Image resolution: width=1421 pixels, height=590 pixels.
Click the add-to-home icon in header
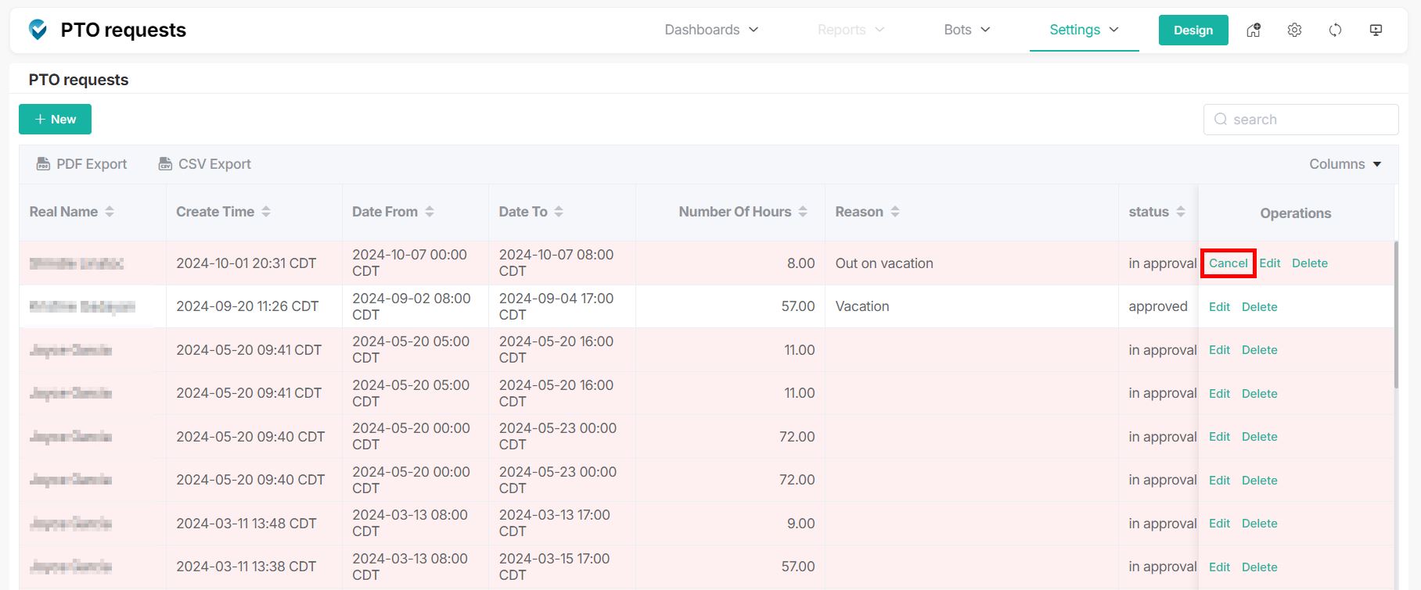click(1254, 30)
